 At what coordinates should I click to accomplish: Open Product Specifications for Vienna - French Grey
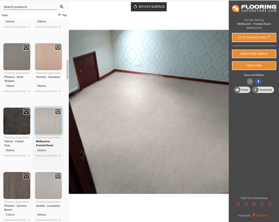click(16, 156)
